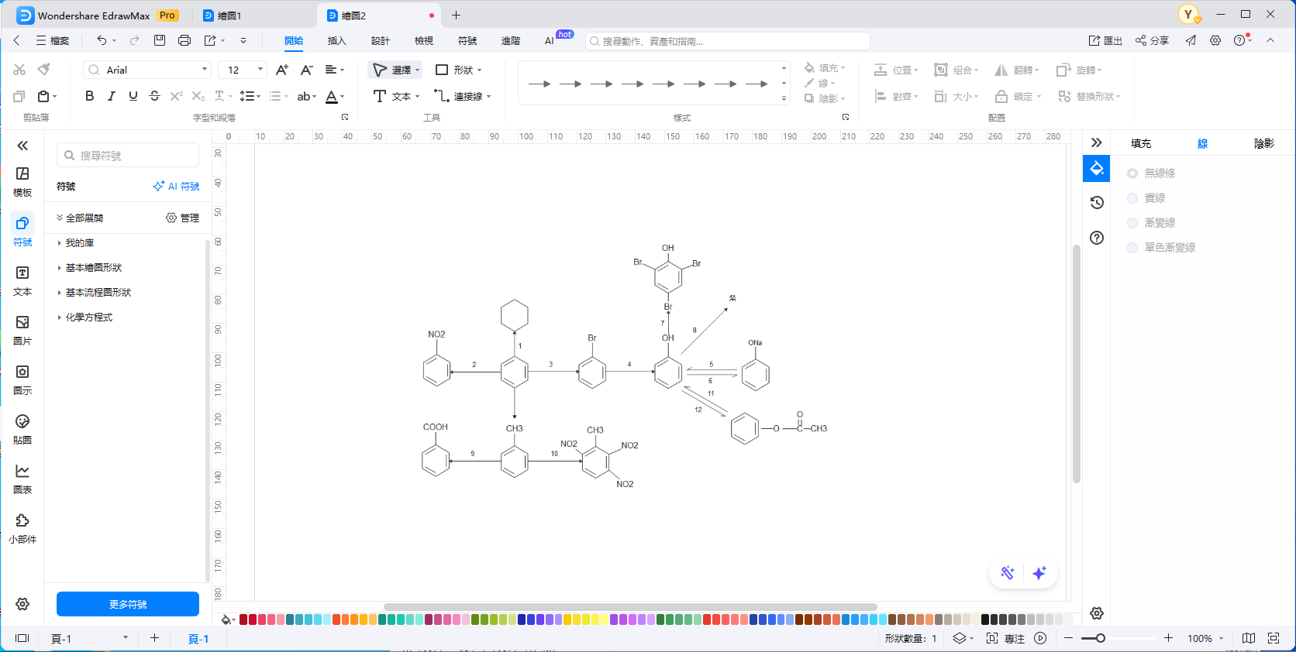Click the save icon in toolbar

tap(160, 40)
